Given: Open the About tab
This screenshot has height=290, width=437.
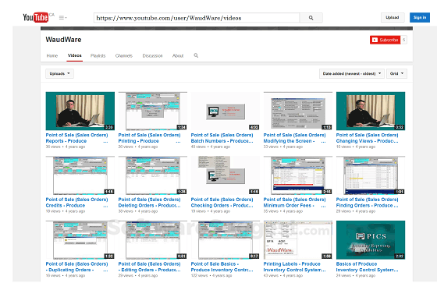Looking at the screenshot, I should (178, 55).
